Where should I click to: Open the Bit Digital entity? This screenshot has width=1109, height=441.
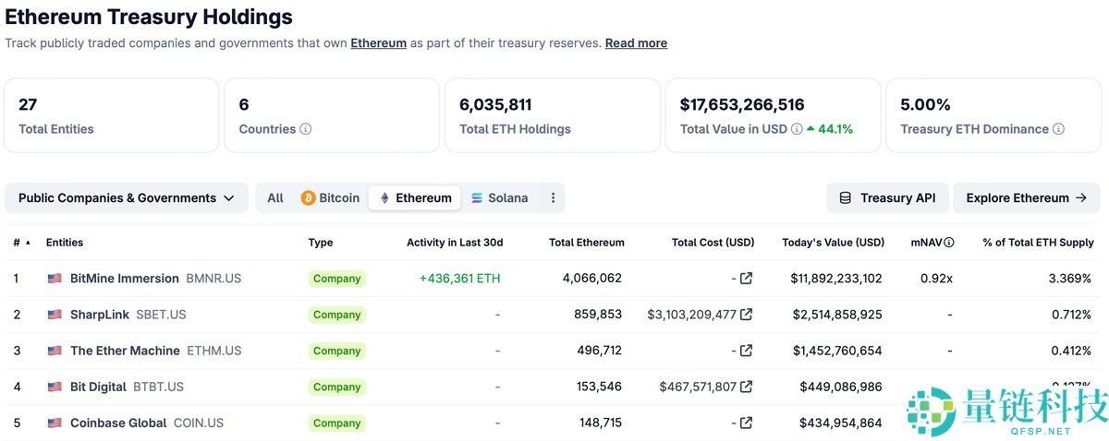coord(98,387)
